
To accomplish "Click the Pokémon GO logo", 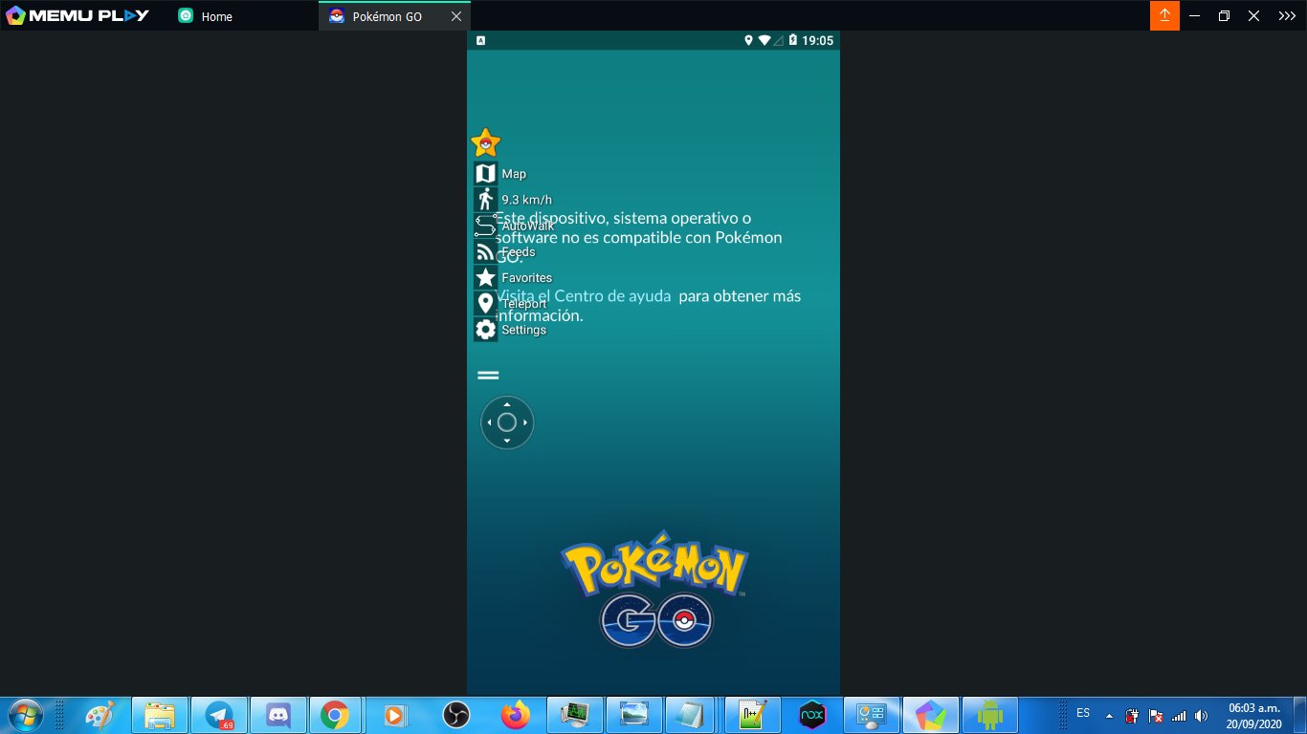I will click(654, 588).
